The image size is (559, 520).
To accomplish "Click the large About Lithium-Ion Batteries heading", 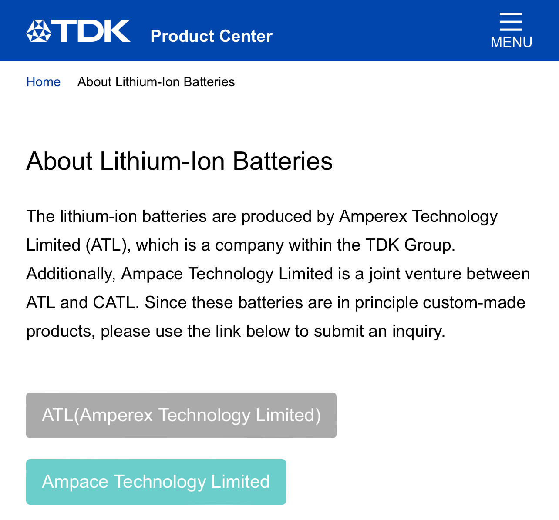I will pyautogui.click(x=179, y=161).
